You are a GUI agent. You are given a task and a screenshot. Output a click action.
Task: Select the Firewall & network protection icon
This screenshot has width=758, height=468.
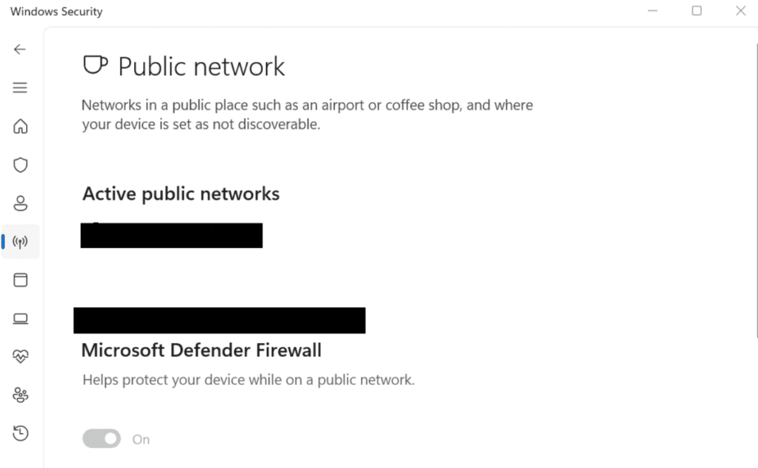coord(20,241)
